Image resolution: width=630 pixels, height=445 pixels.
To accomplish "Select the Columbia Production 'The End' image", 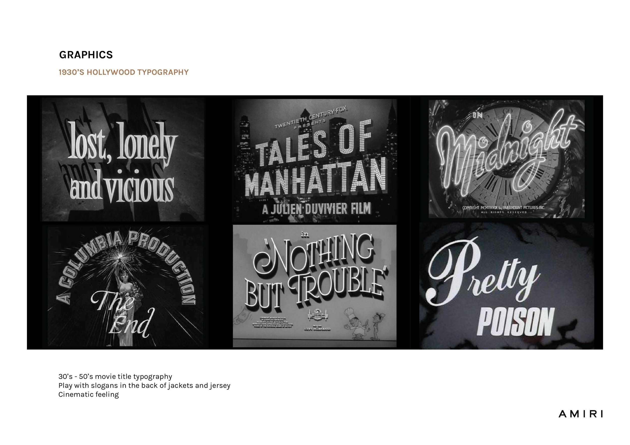I will [125, 286].
